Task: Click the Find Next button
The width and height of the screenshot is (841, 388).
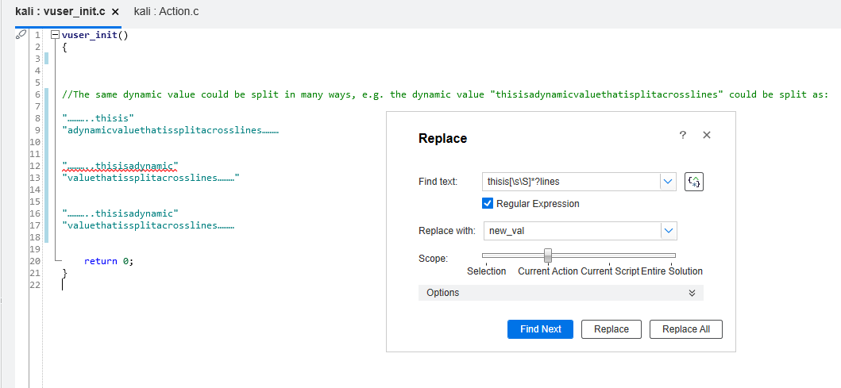Action: tap(540, 329)
